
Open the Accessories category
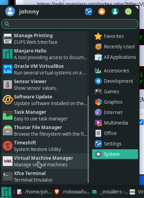click(115, 71)
